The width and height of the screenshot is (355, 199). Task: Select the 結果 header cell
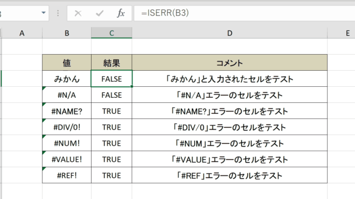[111, 62]
